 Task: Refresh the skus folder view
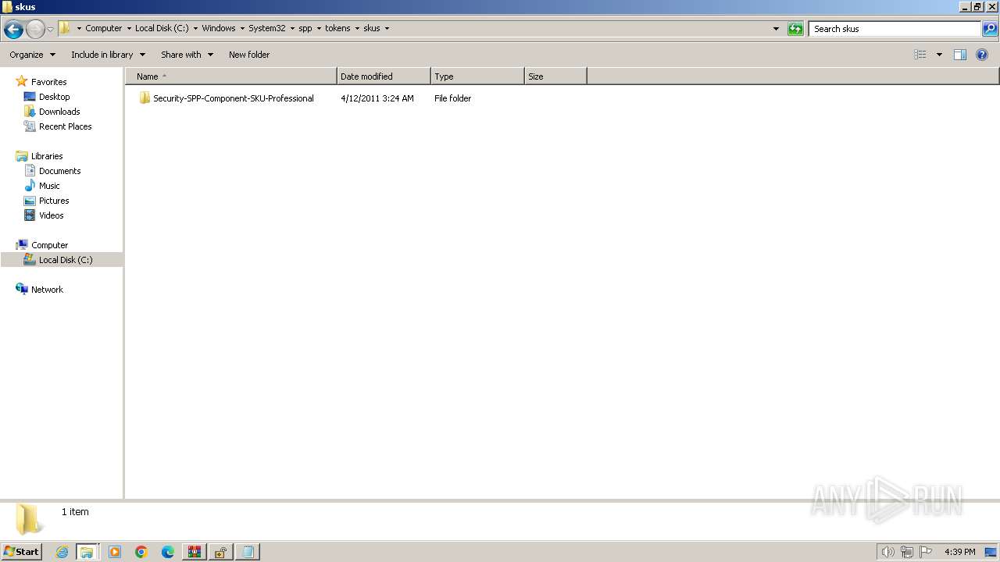coord(795,29)
